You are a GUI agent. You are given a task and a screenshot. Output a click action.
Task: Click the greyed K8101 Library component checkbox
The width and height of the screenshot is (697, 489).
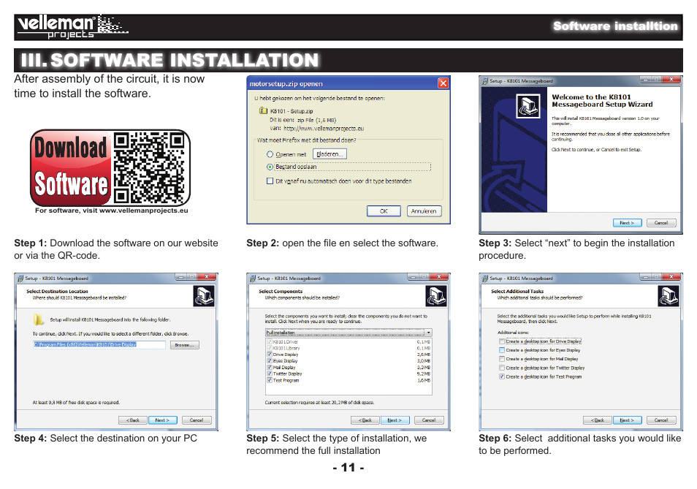(x=270, y=348)
